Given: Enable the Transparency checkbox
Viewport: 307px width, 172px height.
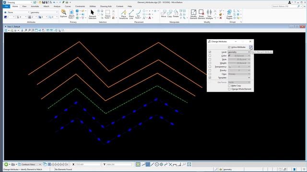Looking at the screenshot, I should tap(210, 67).
